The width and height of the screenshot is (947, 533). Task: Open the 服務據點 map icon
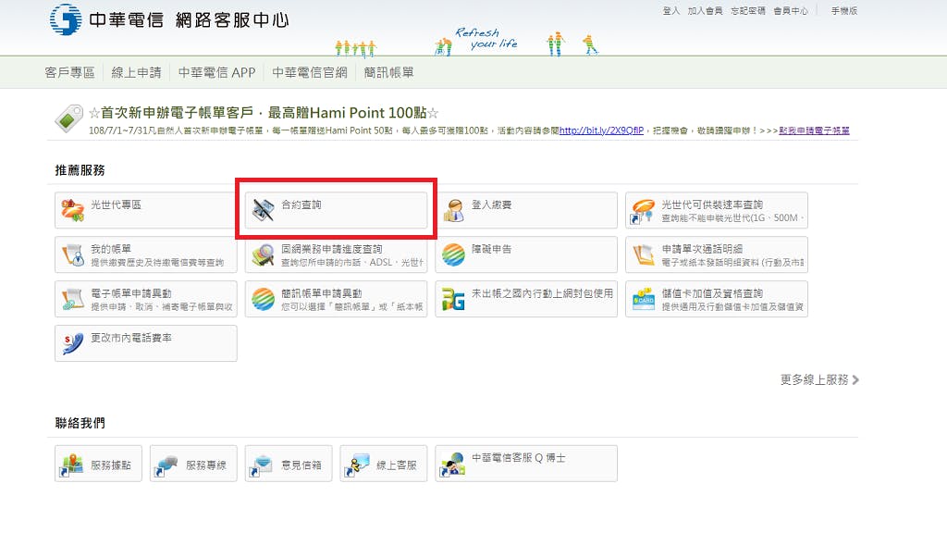coord(72,465)
